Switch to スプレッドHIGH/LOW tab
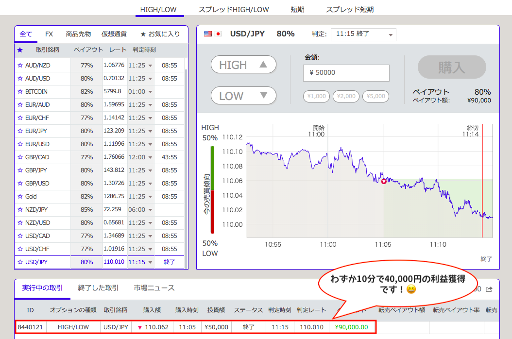Screen dimensions: 512x339 point(233,9)
